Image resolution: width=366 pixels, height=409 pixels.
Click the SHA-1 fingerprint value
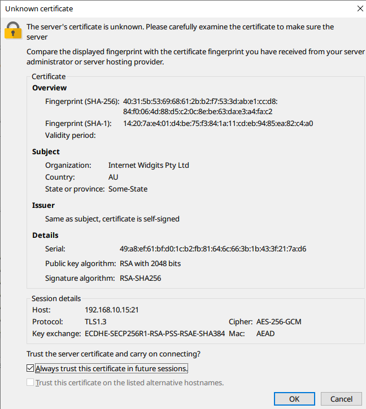218,123
